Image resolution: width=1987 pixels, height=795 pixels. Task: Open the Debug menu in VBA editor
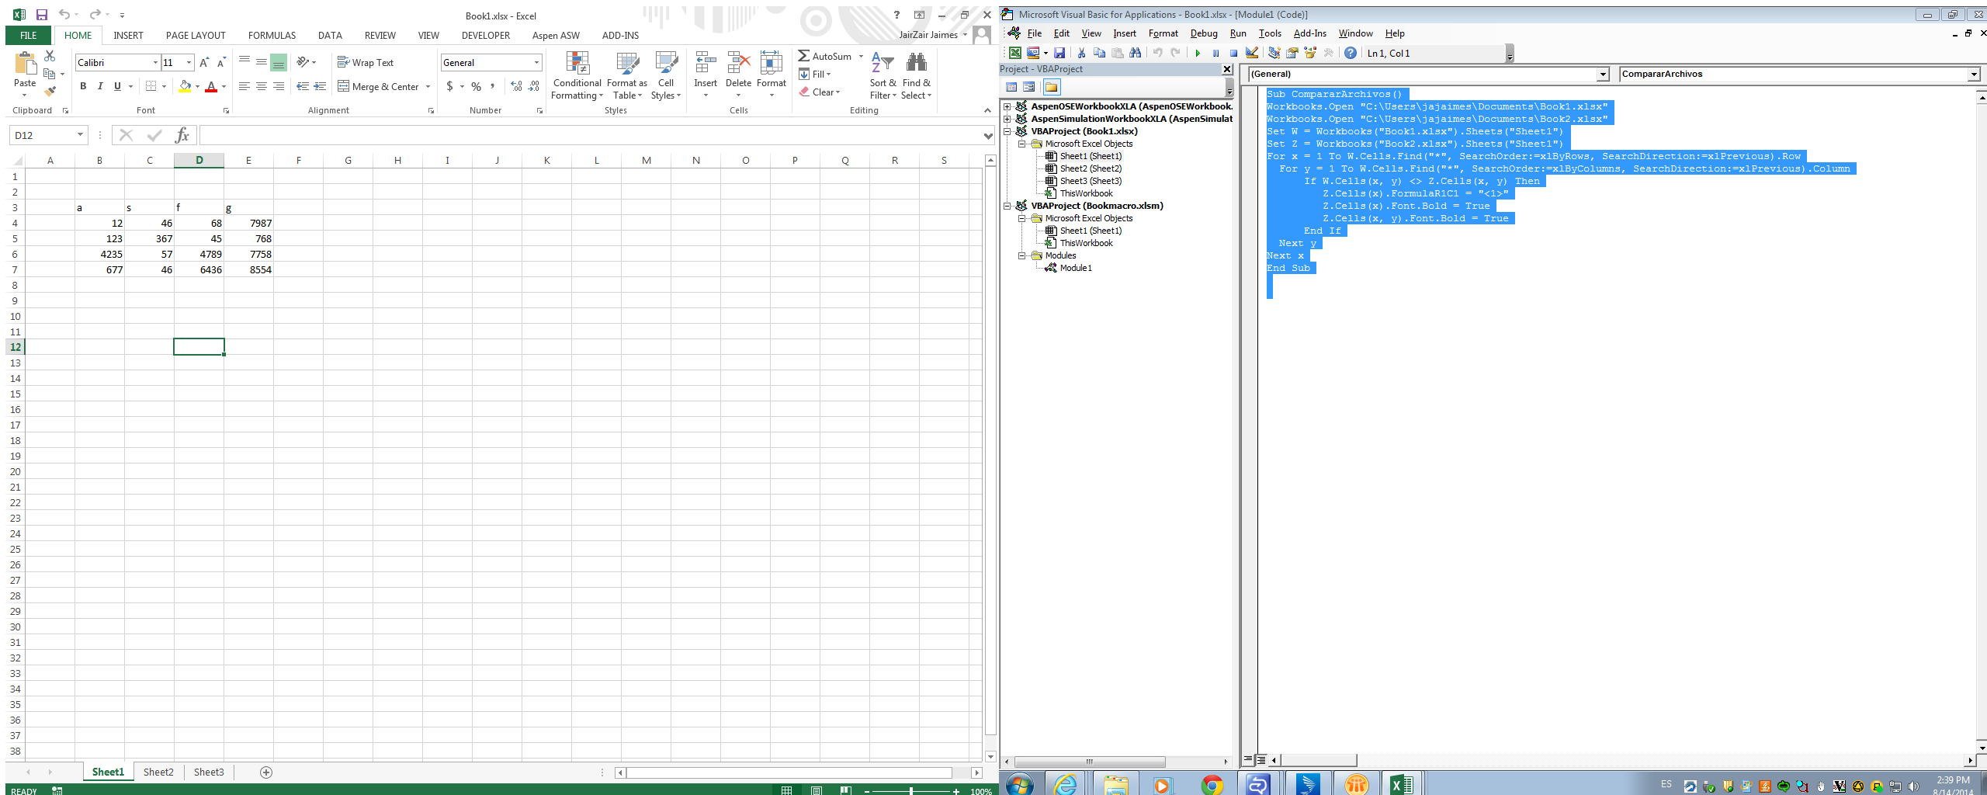pyautogui.click(x=1203, y=33)
